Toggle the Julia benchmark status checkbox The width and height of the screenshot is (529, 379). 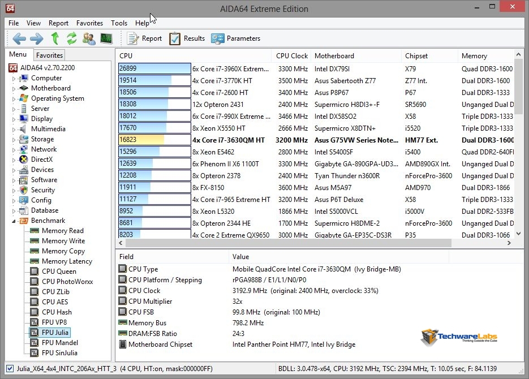[10, 369]
